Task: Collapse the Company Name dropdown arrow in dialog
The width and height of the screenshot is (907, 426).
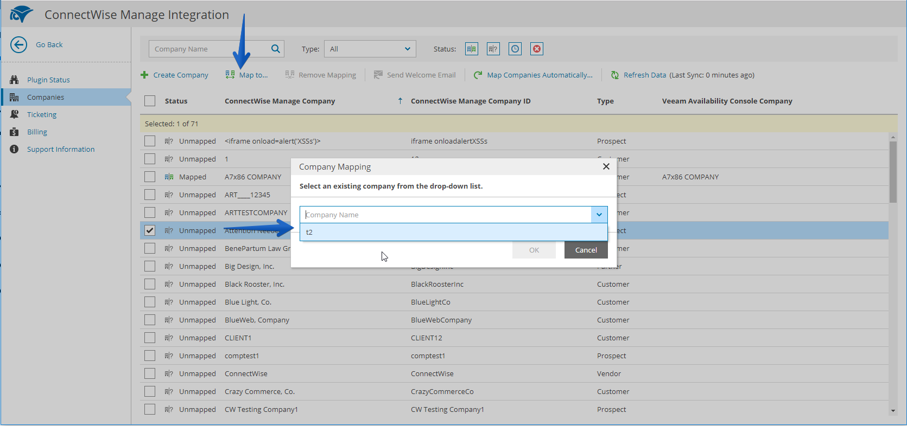Action: click(x=599, y=215)
